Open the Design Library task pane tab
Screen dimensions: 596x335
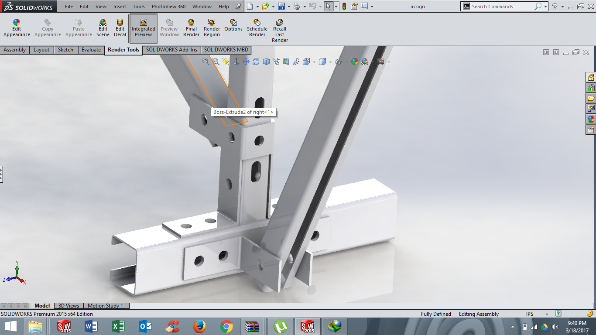pos(591,88)
